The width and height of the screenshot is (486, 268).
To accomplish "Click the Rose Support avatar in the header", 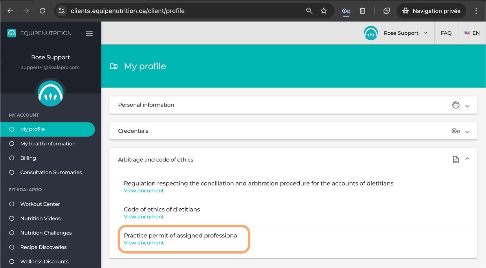I will pyautogui.click(x=371, y=33).
